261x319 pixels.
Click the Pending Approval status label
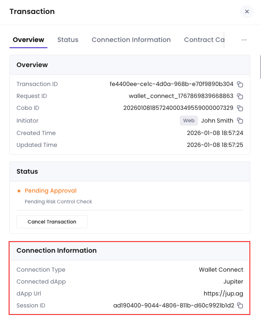(x=51, y=191)
